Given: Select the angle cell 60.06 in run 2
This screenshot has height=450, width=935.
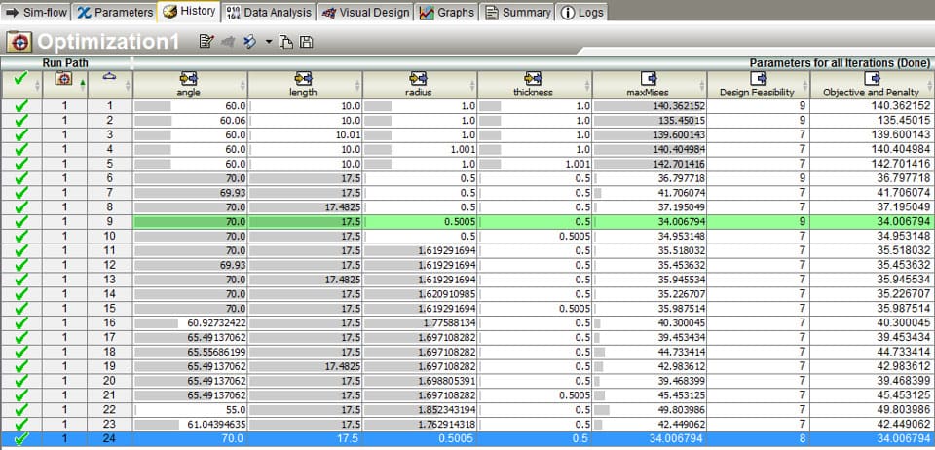Looking at the screenshot, I should point(190,121).
